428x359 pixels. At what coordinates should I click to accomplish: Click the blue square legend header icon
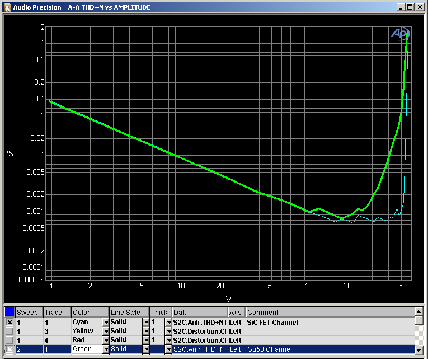pyautogui.click(x=10, y=312)
